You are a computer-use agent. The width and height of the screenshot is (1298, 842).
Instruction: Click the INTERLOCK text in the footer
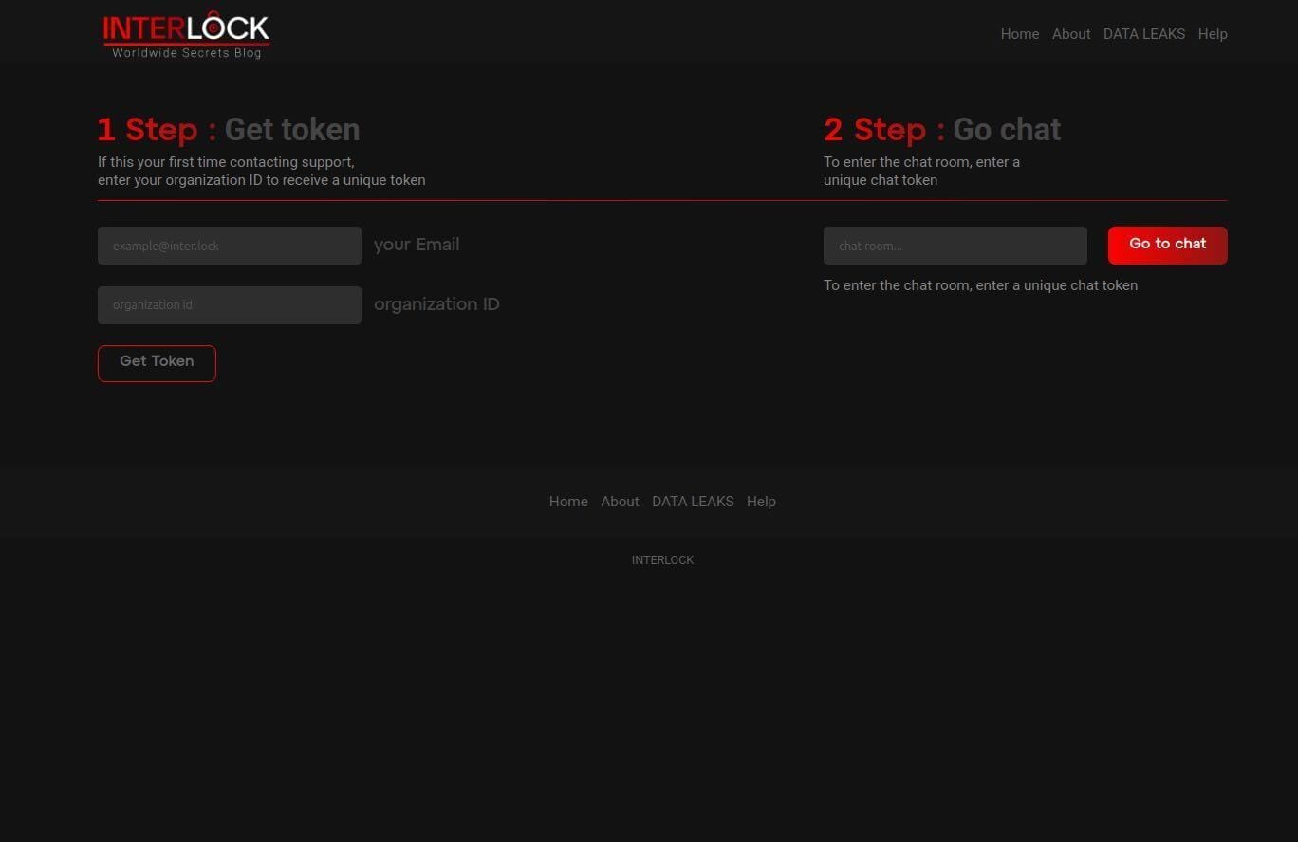[x=662, y=559]
